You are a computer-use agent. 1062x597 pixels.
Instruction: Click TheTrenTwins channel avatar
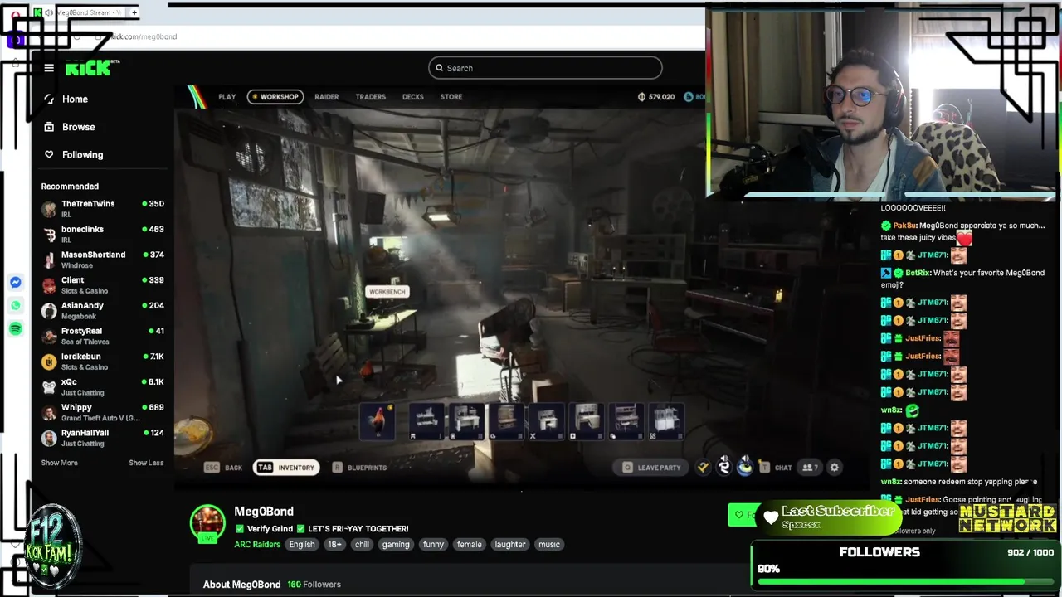pyautogui.click(x=49, y=209)
